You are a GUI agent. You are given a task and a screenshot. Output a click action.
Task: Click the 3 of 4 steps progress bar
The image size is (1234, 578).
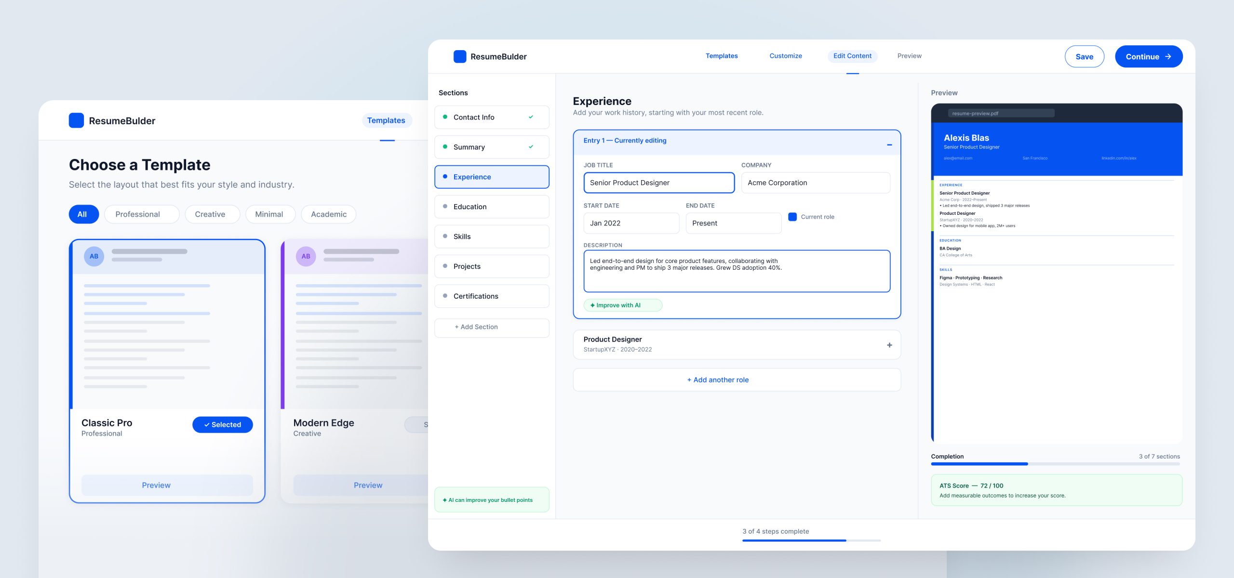[x=811, y=540]
